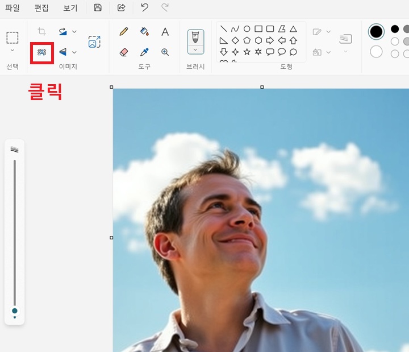Select the pentagon shape
The image size is (409, 352).
[x=247, y=40]
